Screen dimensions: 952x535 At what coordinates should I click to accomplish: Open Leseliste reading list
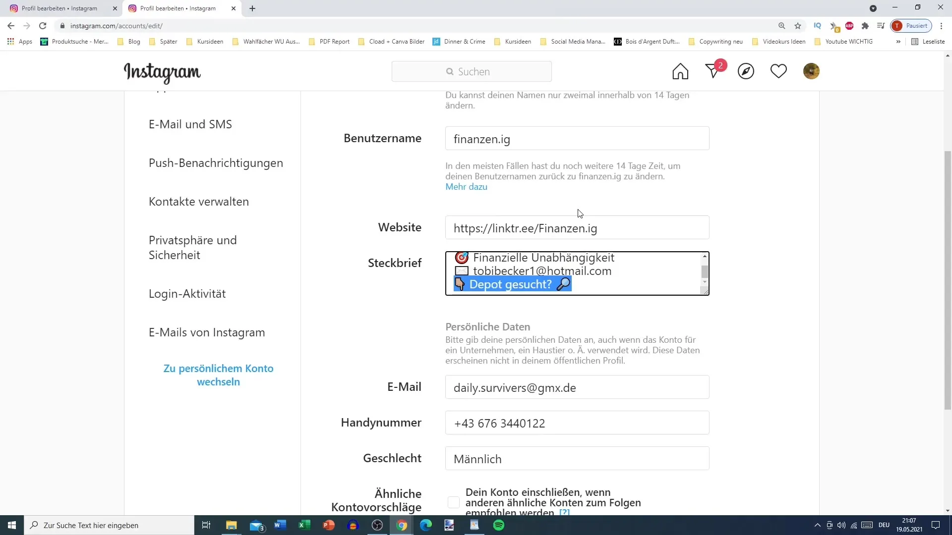928,42
